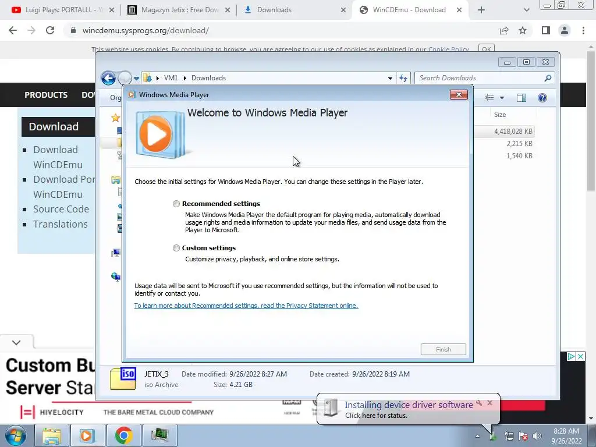Open Chrome from the taskbar
596x447 pixels.
click(x=123, y=435)
